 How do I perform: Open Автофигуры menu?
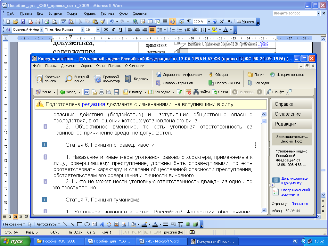pyautogui.click(x=48, y=224)
